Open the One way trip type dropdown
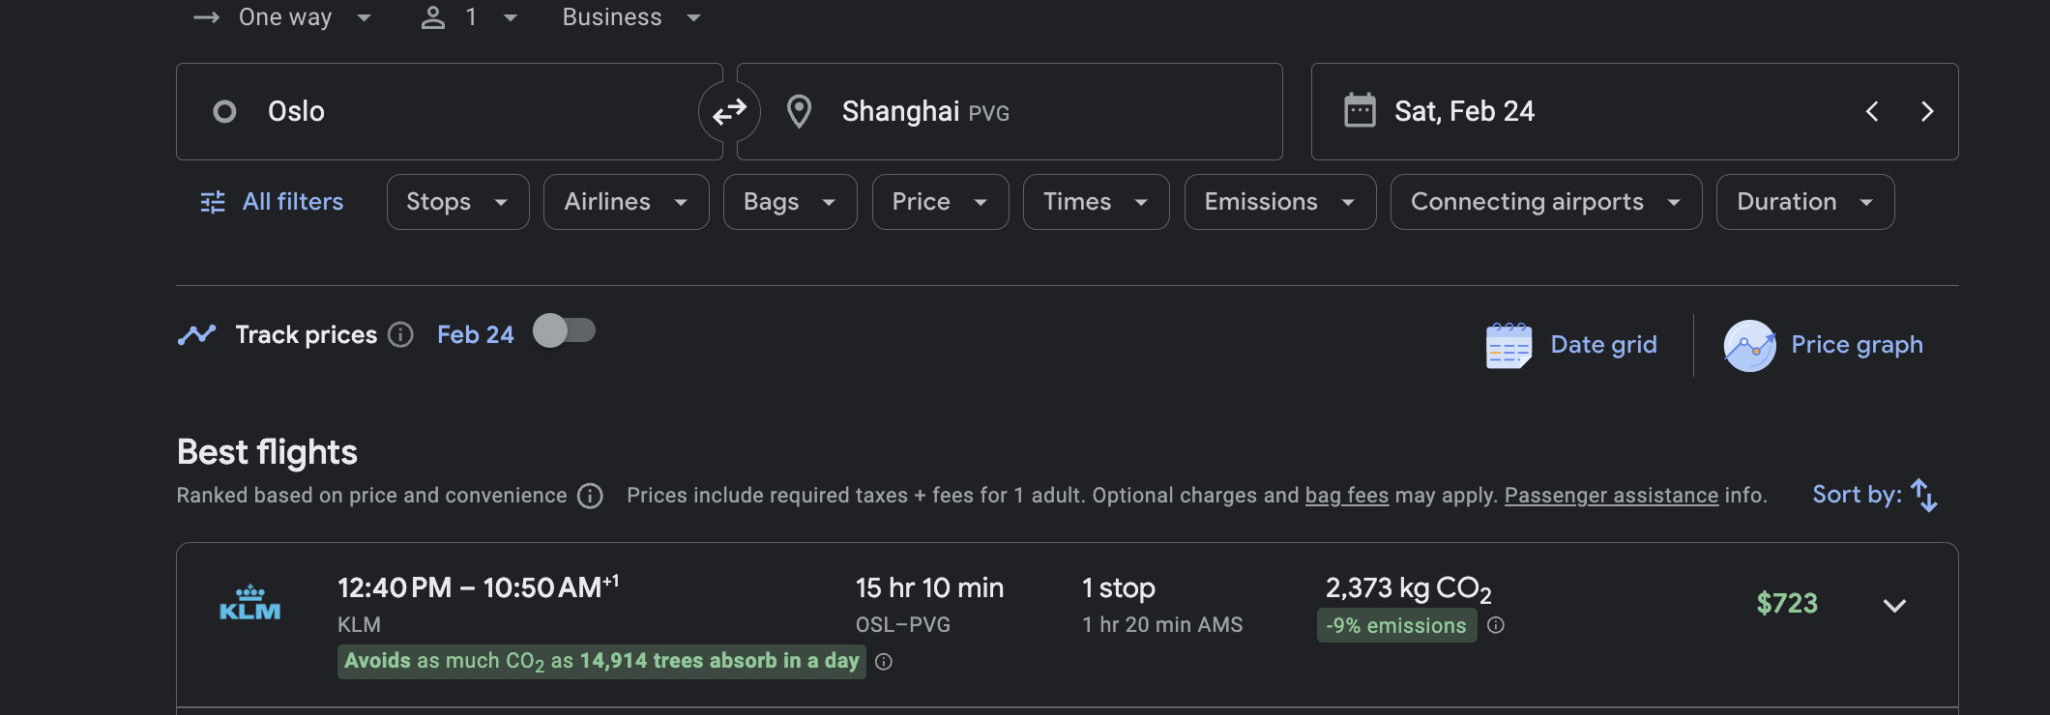The image size is (2050, 715). click(x=284, y=17)
